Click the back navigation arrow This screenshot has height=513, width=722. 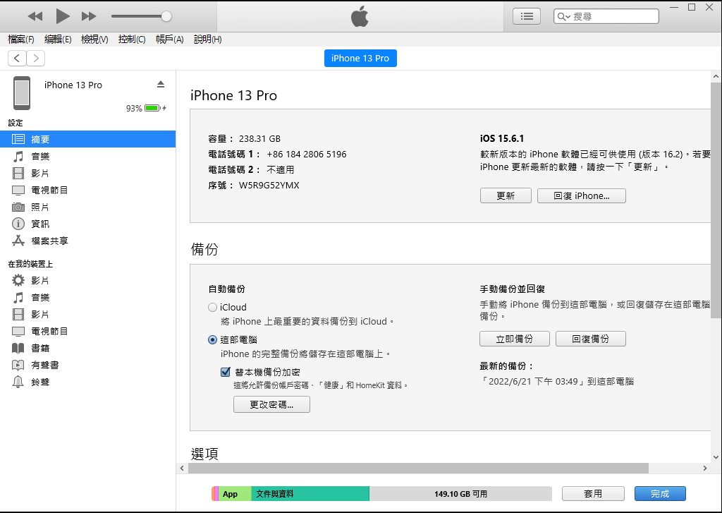coord(17,59)
